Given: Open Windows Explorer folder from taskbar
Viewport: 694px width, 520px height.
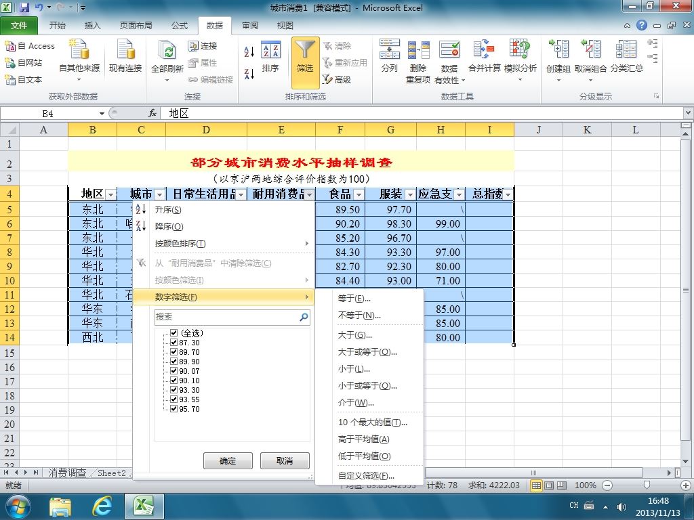Looking at the screenshot, I should pyautogui.click(x=60, y=506).
